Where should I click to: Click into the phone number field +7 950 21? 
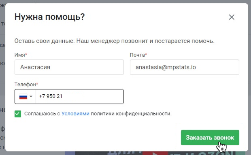point(80,96)
